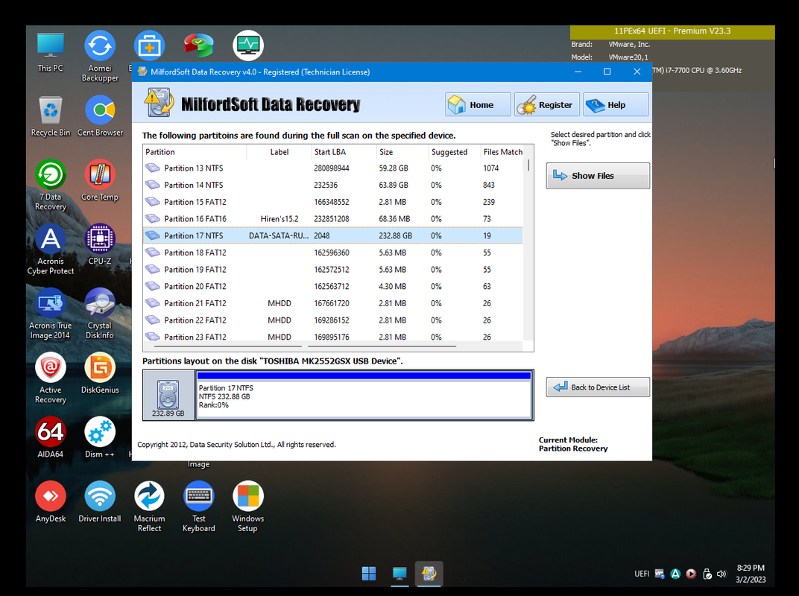Click the 232.89 GB disk thumbnail

click(168, 396)
